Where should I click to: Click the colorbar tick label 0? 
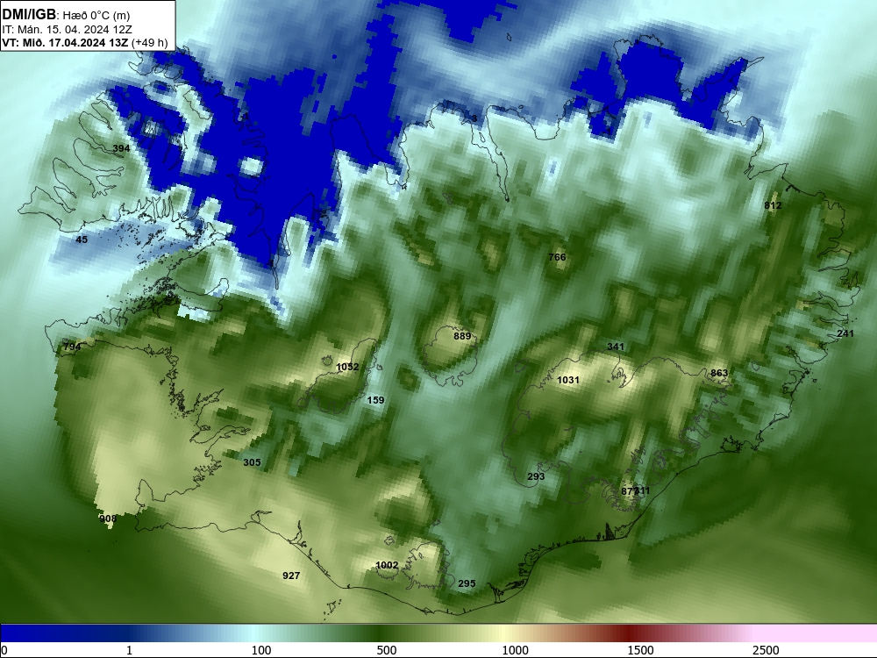pyautogui.click(x=4, y=650)
